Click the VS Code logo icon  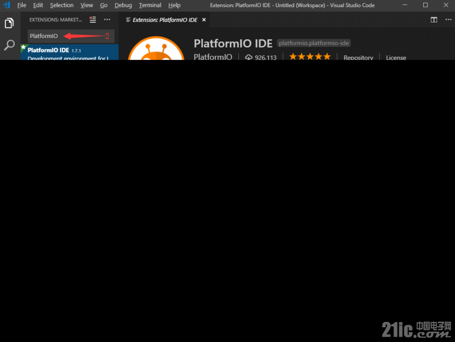[7, 5]
